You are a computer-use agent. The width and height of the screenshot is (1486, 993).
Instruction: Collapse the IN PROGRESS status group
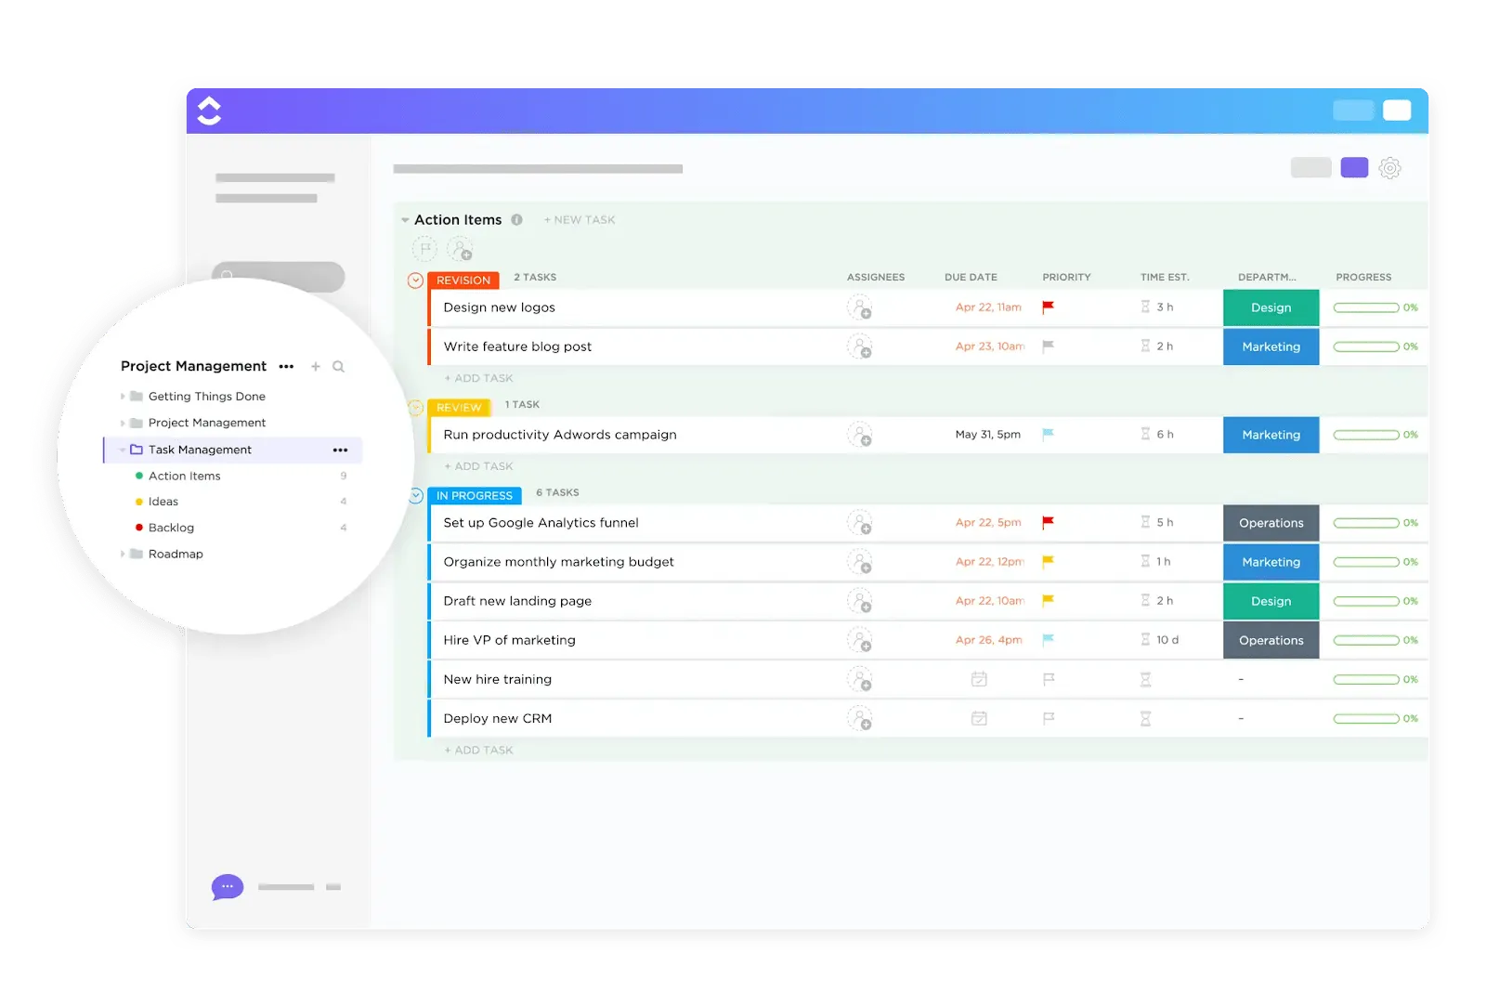pyautogui.click(x=415, y=496)
